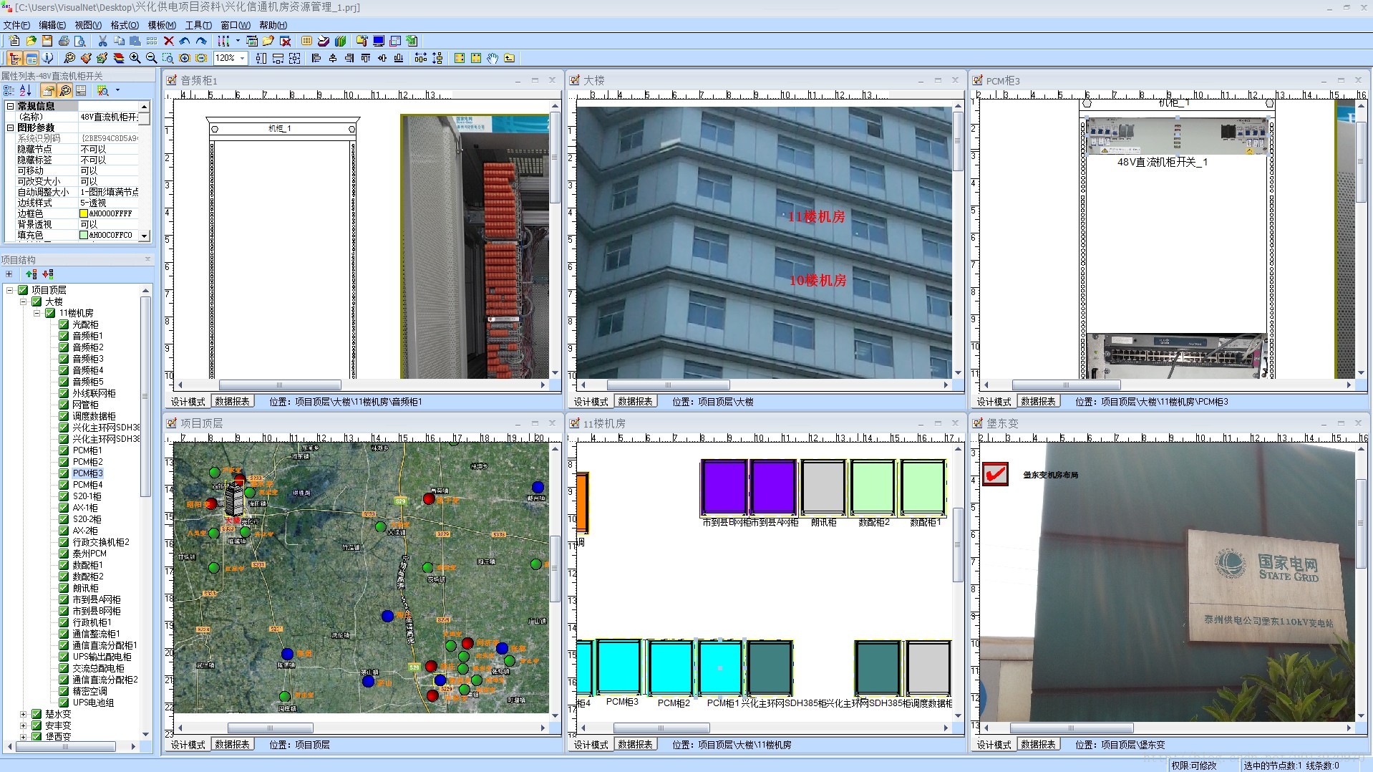
Task: Toggle the 精密空调 checkbox
Action: pos(64,691)
